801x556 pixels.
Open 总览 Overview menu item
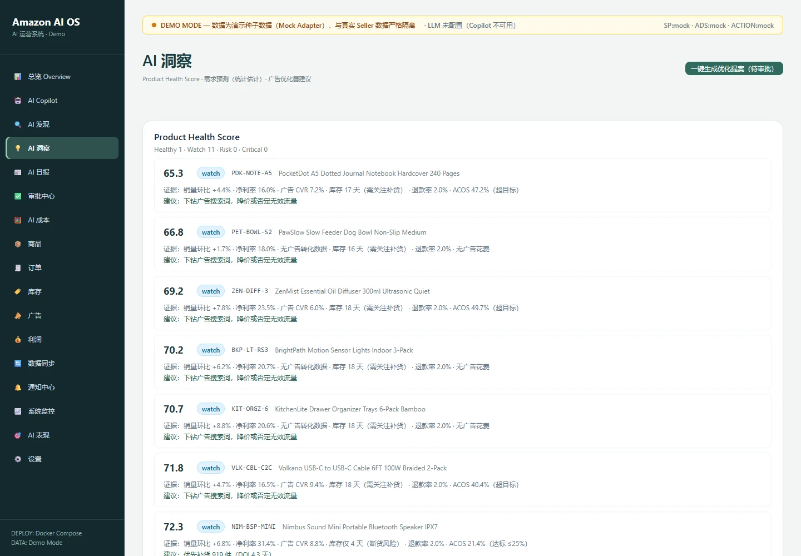point(62,77)
